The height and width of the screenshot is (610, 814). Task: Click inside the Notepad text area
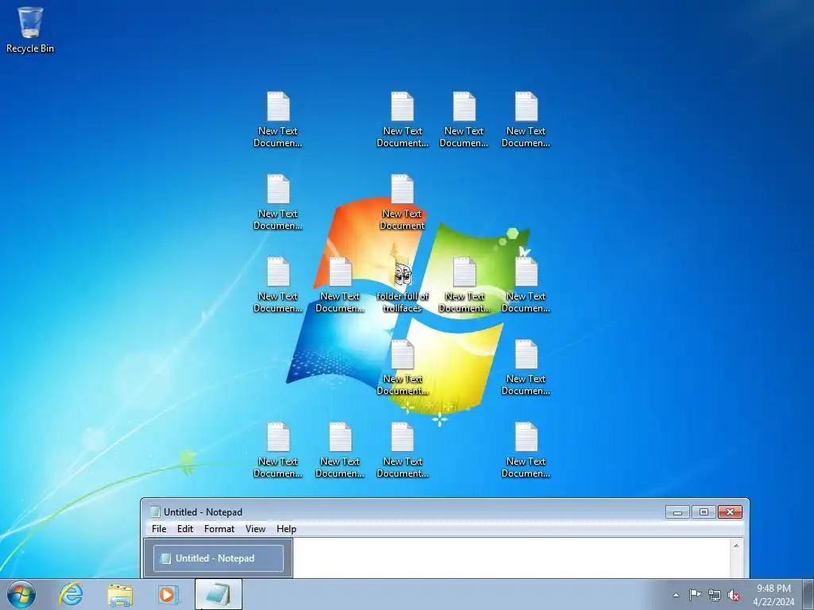[x=511, y=558]
